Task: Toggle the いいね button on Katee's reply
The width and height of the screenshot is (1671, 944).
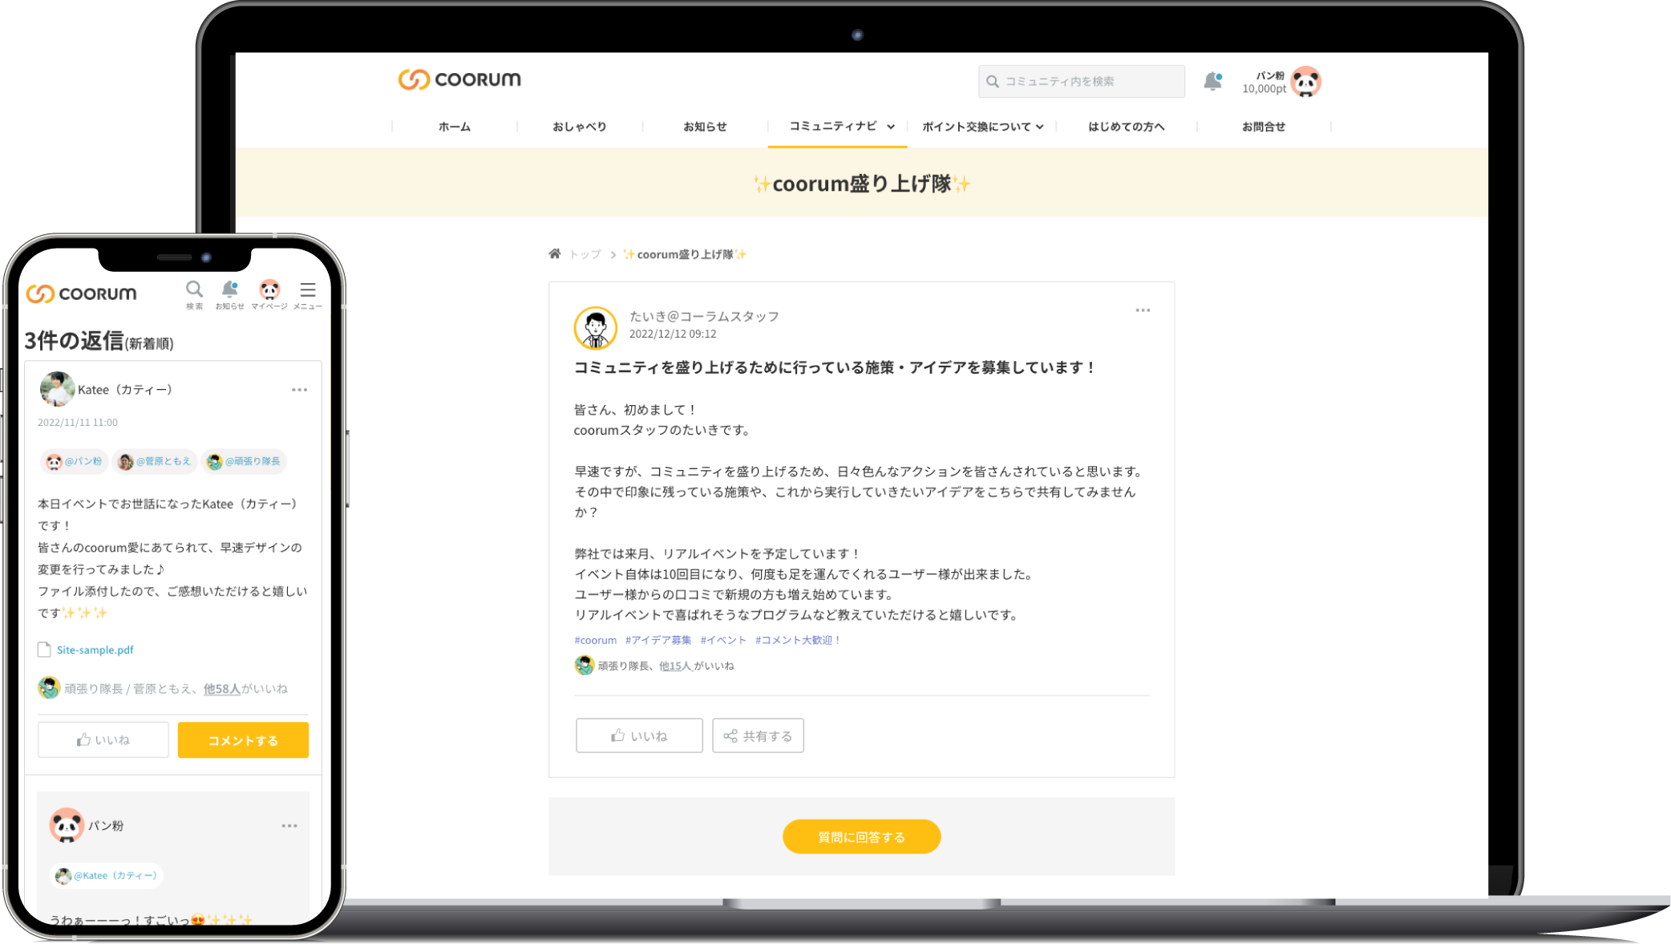Action: point(103,739)
